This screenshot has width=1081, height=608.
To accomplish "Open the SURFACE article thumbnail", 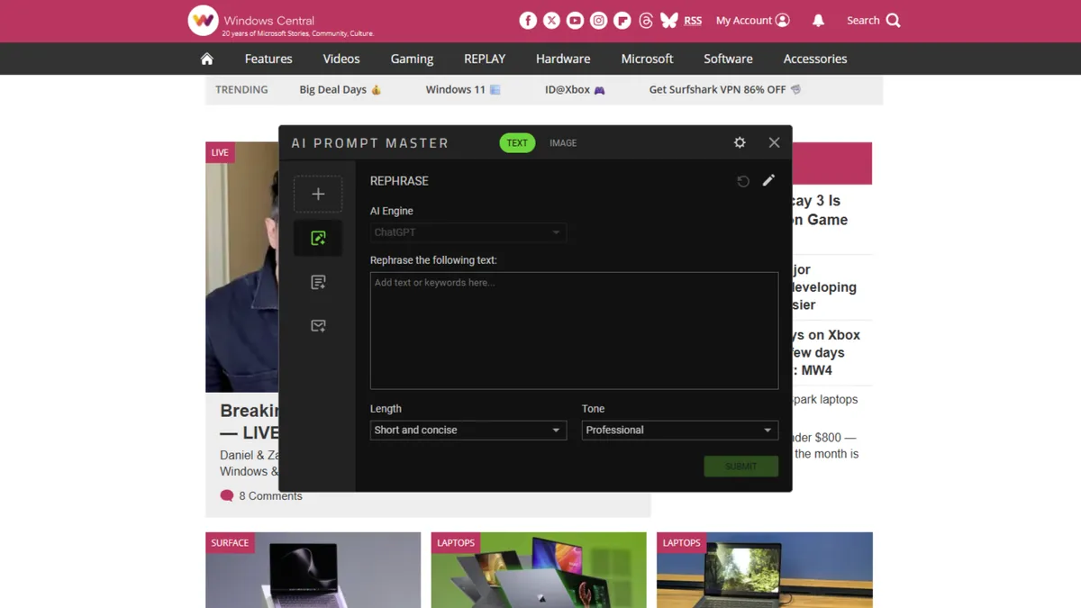I will (313, 570).
